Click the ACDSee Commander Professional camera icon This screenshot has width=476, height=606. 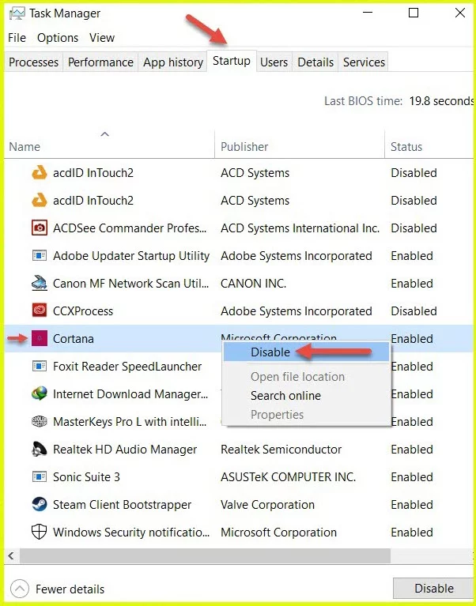[x=39, y=228]
